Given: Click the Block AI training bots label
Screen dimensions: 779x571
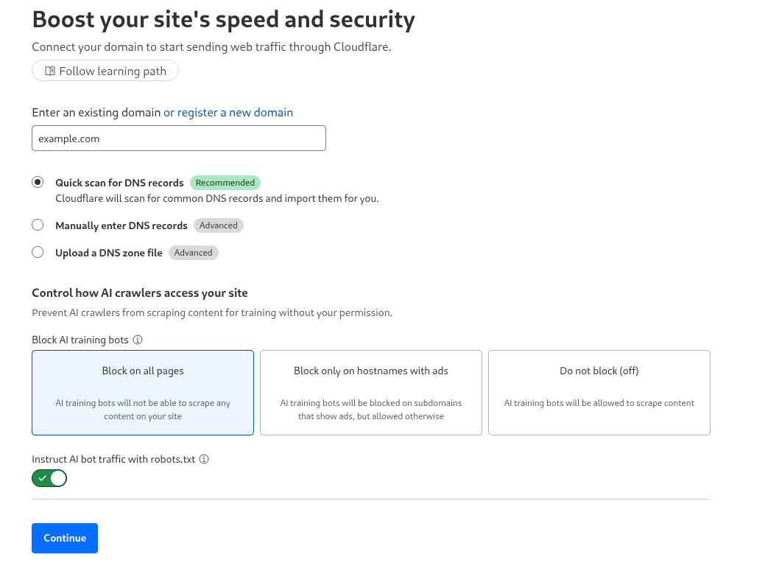Looking at the screenshot, I should click(81, 340).
